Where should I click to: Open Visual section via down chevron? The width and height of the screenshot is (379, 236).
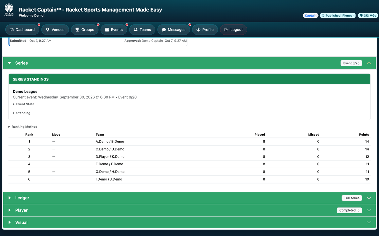369,222
